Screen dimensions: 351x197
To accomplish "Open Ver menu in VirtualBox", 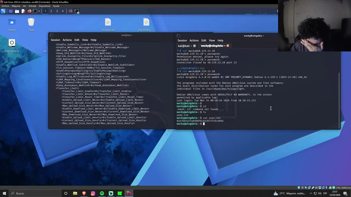I will point(24,6).
